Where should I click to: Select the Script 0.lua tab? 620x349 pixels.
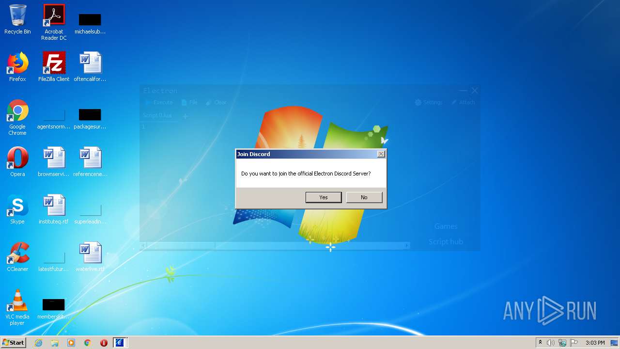(x=157, y=115)
